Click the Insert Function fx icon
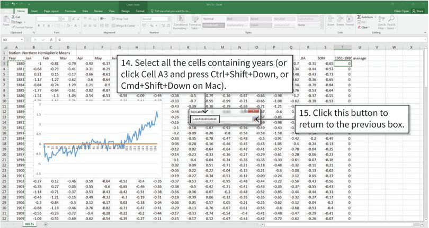Image resolution: width=429 pixels, height=228 pixels. point(51,40)
